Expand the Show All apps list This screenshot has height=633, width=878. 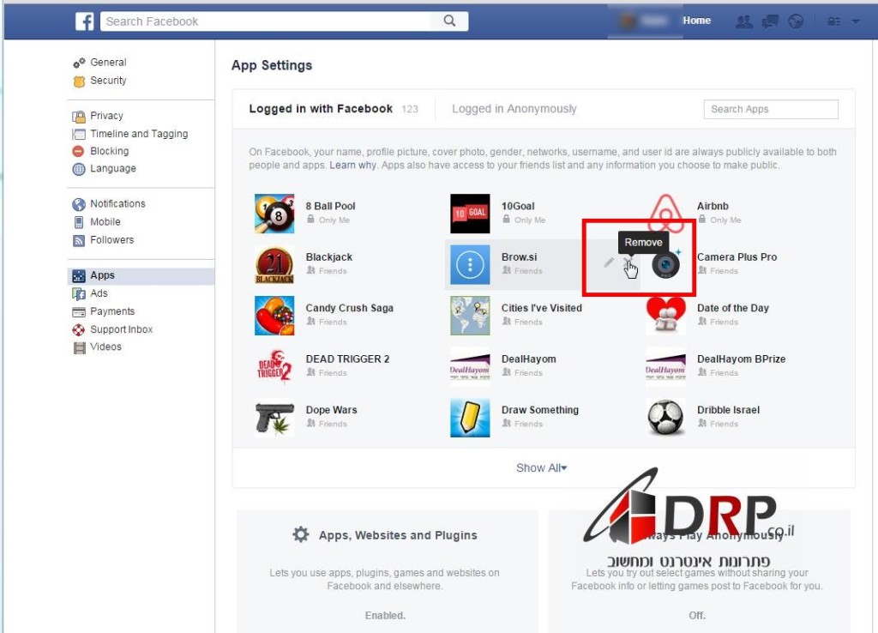(541, 468)
